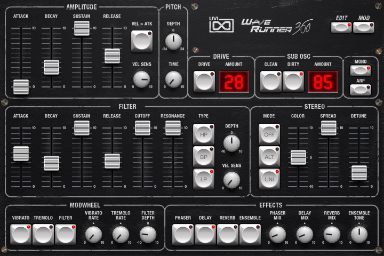Set Stereo mode to UNI

point(269,179)
